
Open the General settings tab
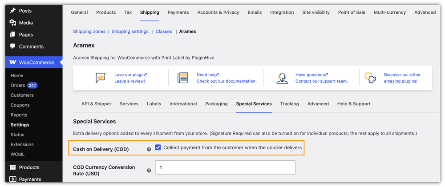(x=80, y=12)
